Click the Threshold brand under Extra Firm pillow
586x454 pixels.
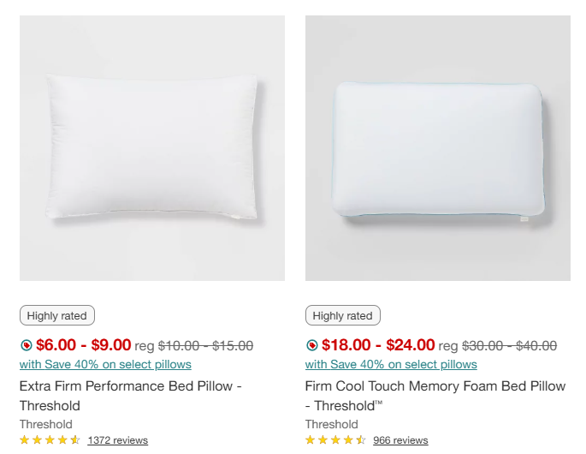pos(46,424)
